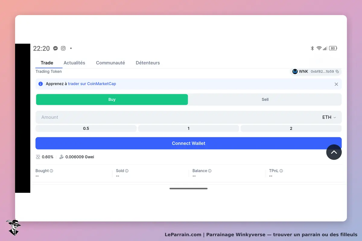
Task: Click the info icon next to Balance
Action: (x=210, y=171)
